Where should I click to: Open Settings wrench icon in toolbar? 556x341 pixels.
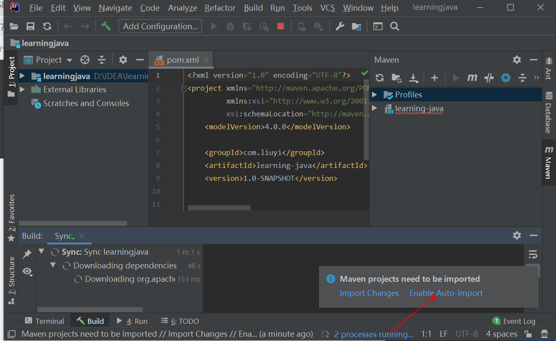click(340, 27)
